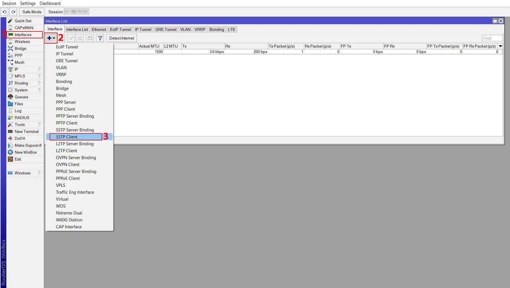Open the add-new interface dropdown arrow
This screenshot has width=510, height=288.
54,38
